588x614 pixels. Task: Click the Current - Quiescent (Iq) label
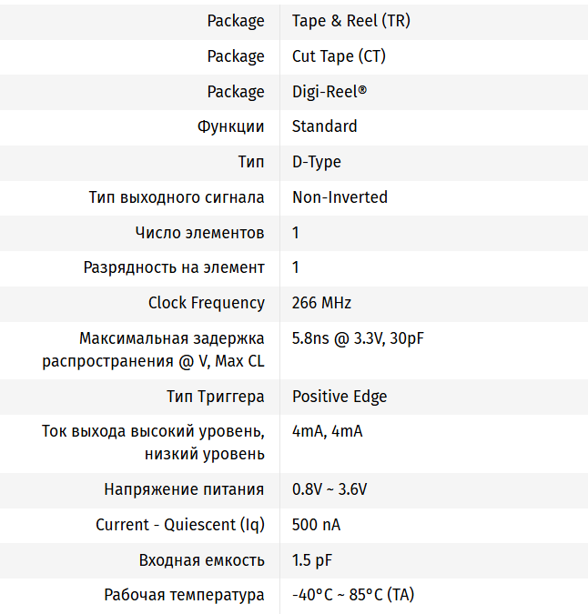click(180, 525)
